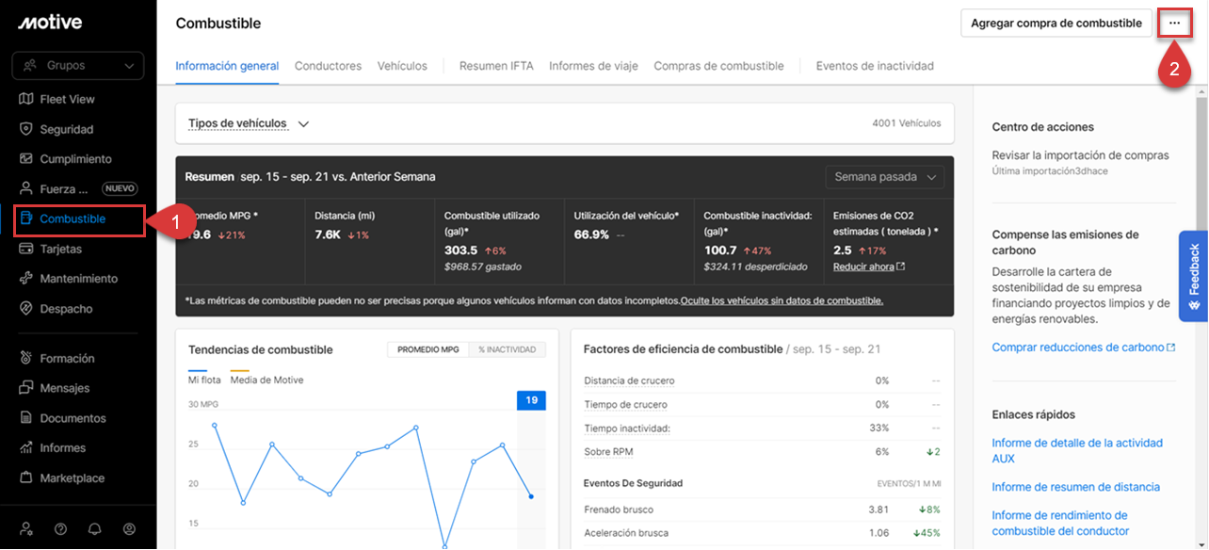This screenshot has width=1209, height=550.
Task: Open Tarjetas cards icon
Action: click(26, 249)
